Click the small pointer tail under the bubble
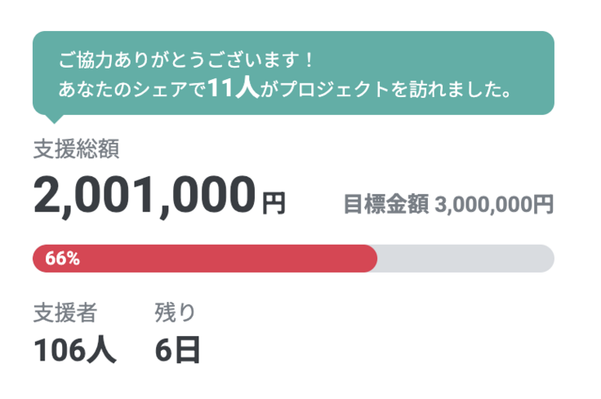This screenshot has height=399, width=601. (x=52, y=118)
